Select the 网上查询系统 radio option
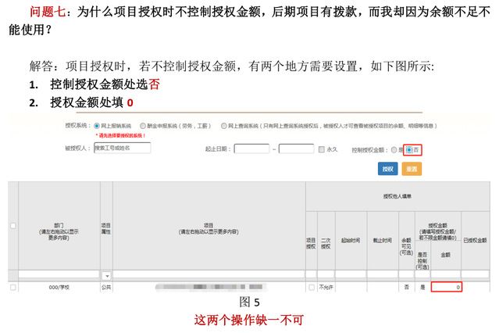This screenshot has height=333, width=499. point(223,124)
